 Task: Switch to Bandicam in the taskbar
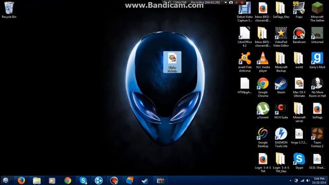coord(114,180)
